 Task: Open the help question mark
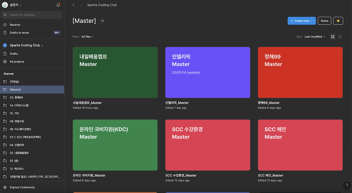[x=347, y=186]
